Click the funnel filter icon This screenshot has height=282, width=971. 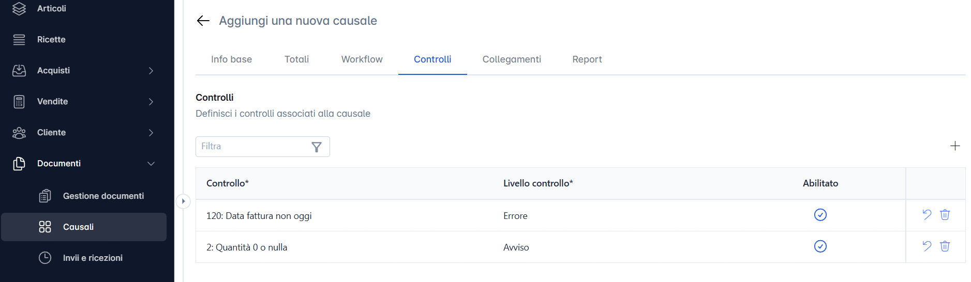tap(317, 147)
